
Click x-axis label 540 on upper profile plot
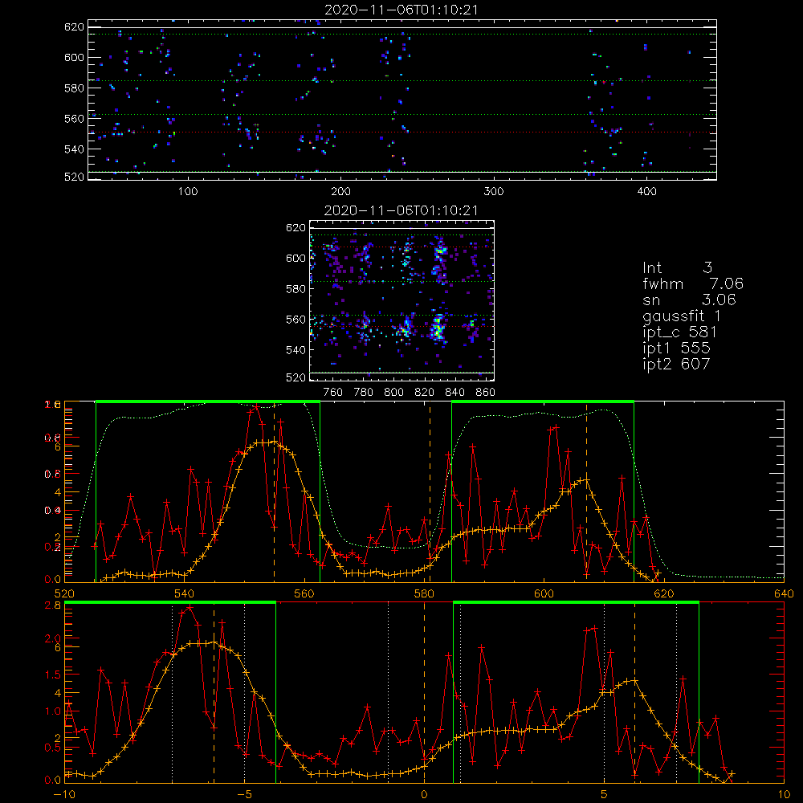click(x=185, y=594)
